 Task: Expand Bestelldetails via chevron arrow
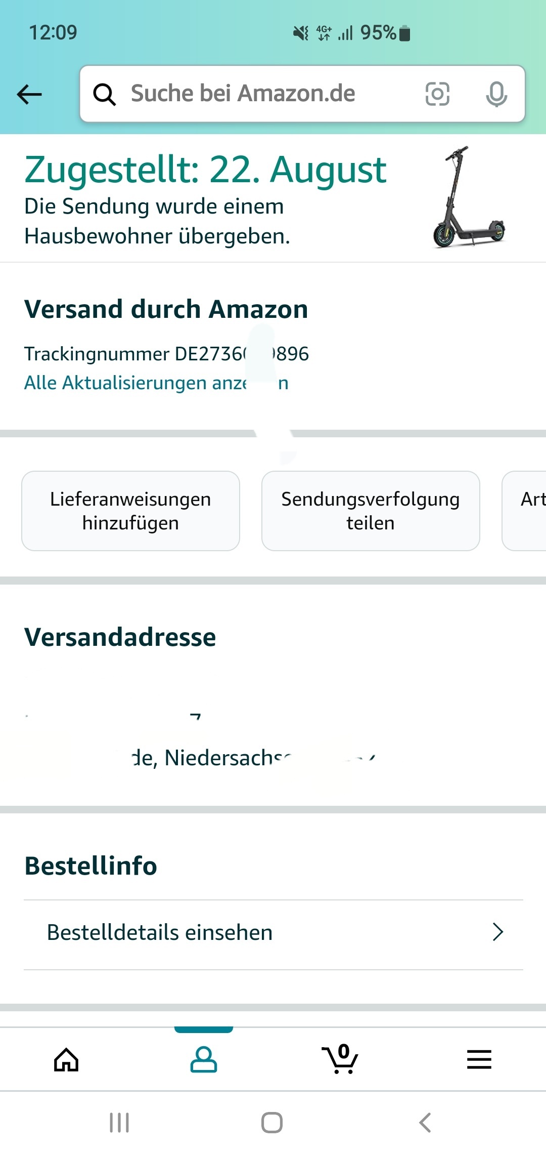tap(498, 932)
